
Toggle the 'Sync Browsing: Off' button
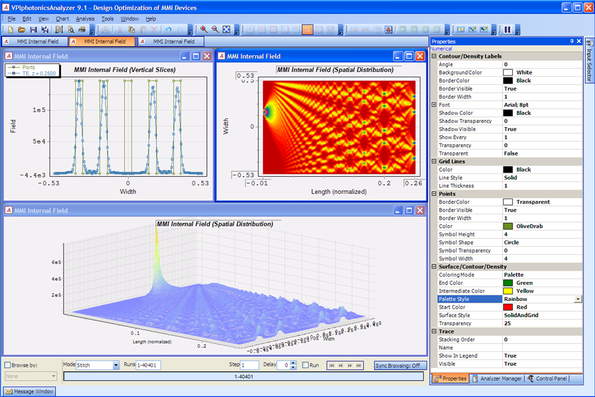pos(399,365)
